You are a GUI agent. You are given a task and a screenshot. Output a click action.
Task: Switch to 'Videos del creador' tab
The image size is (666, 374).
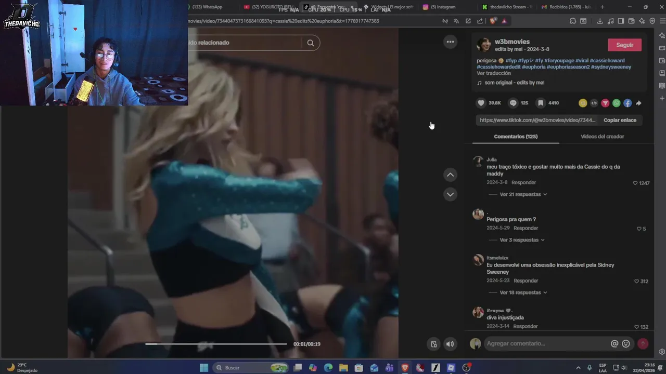(603, 137)
